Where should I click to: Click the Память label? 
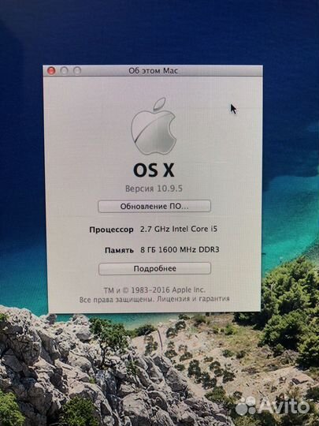119,250
